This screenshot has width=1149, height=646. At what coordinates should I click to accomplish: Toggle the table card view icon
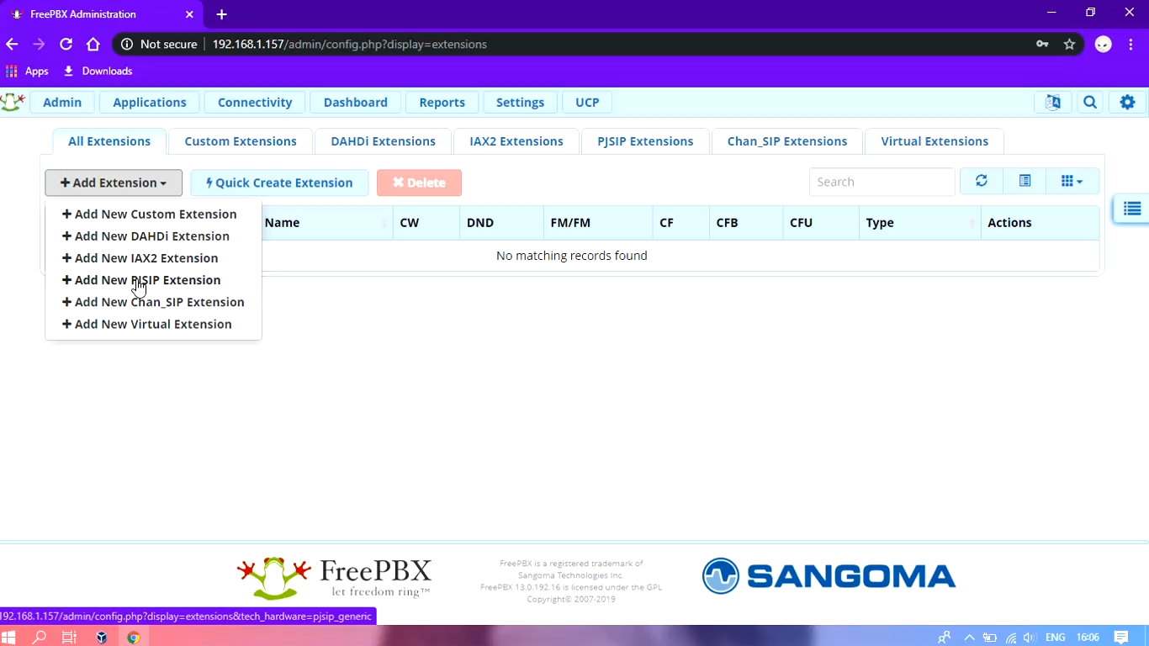(x=1025, y=182)
